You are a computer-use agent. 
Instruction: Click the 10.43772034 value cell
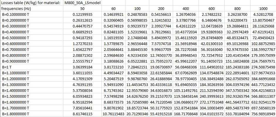186,31
